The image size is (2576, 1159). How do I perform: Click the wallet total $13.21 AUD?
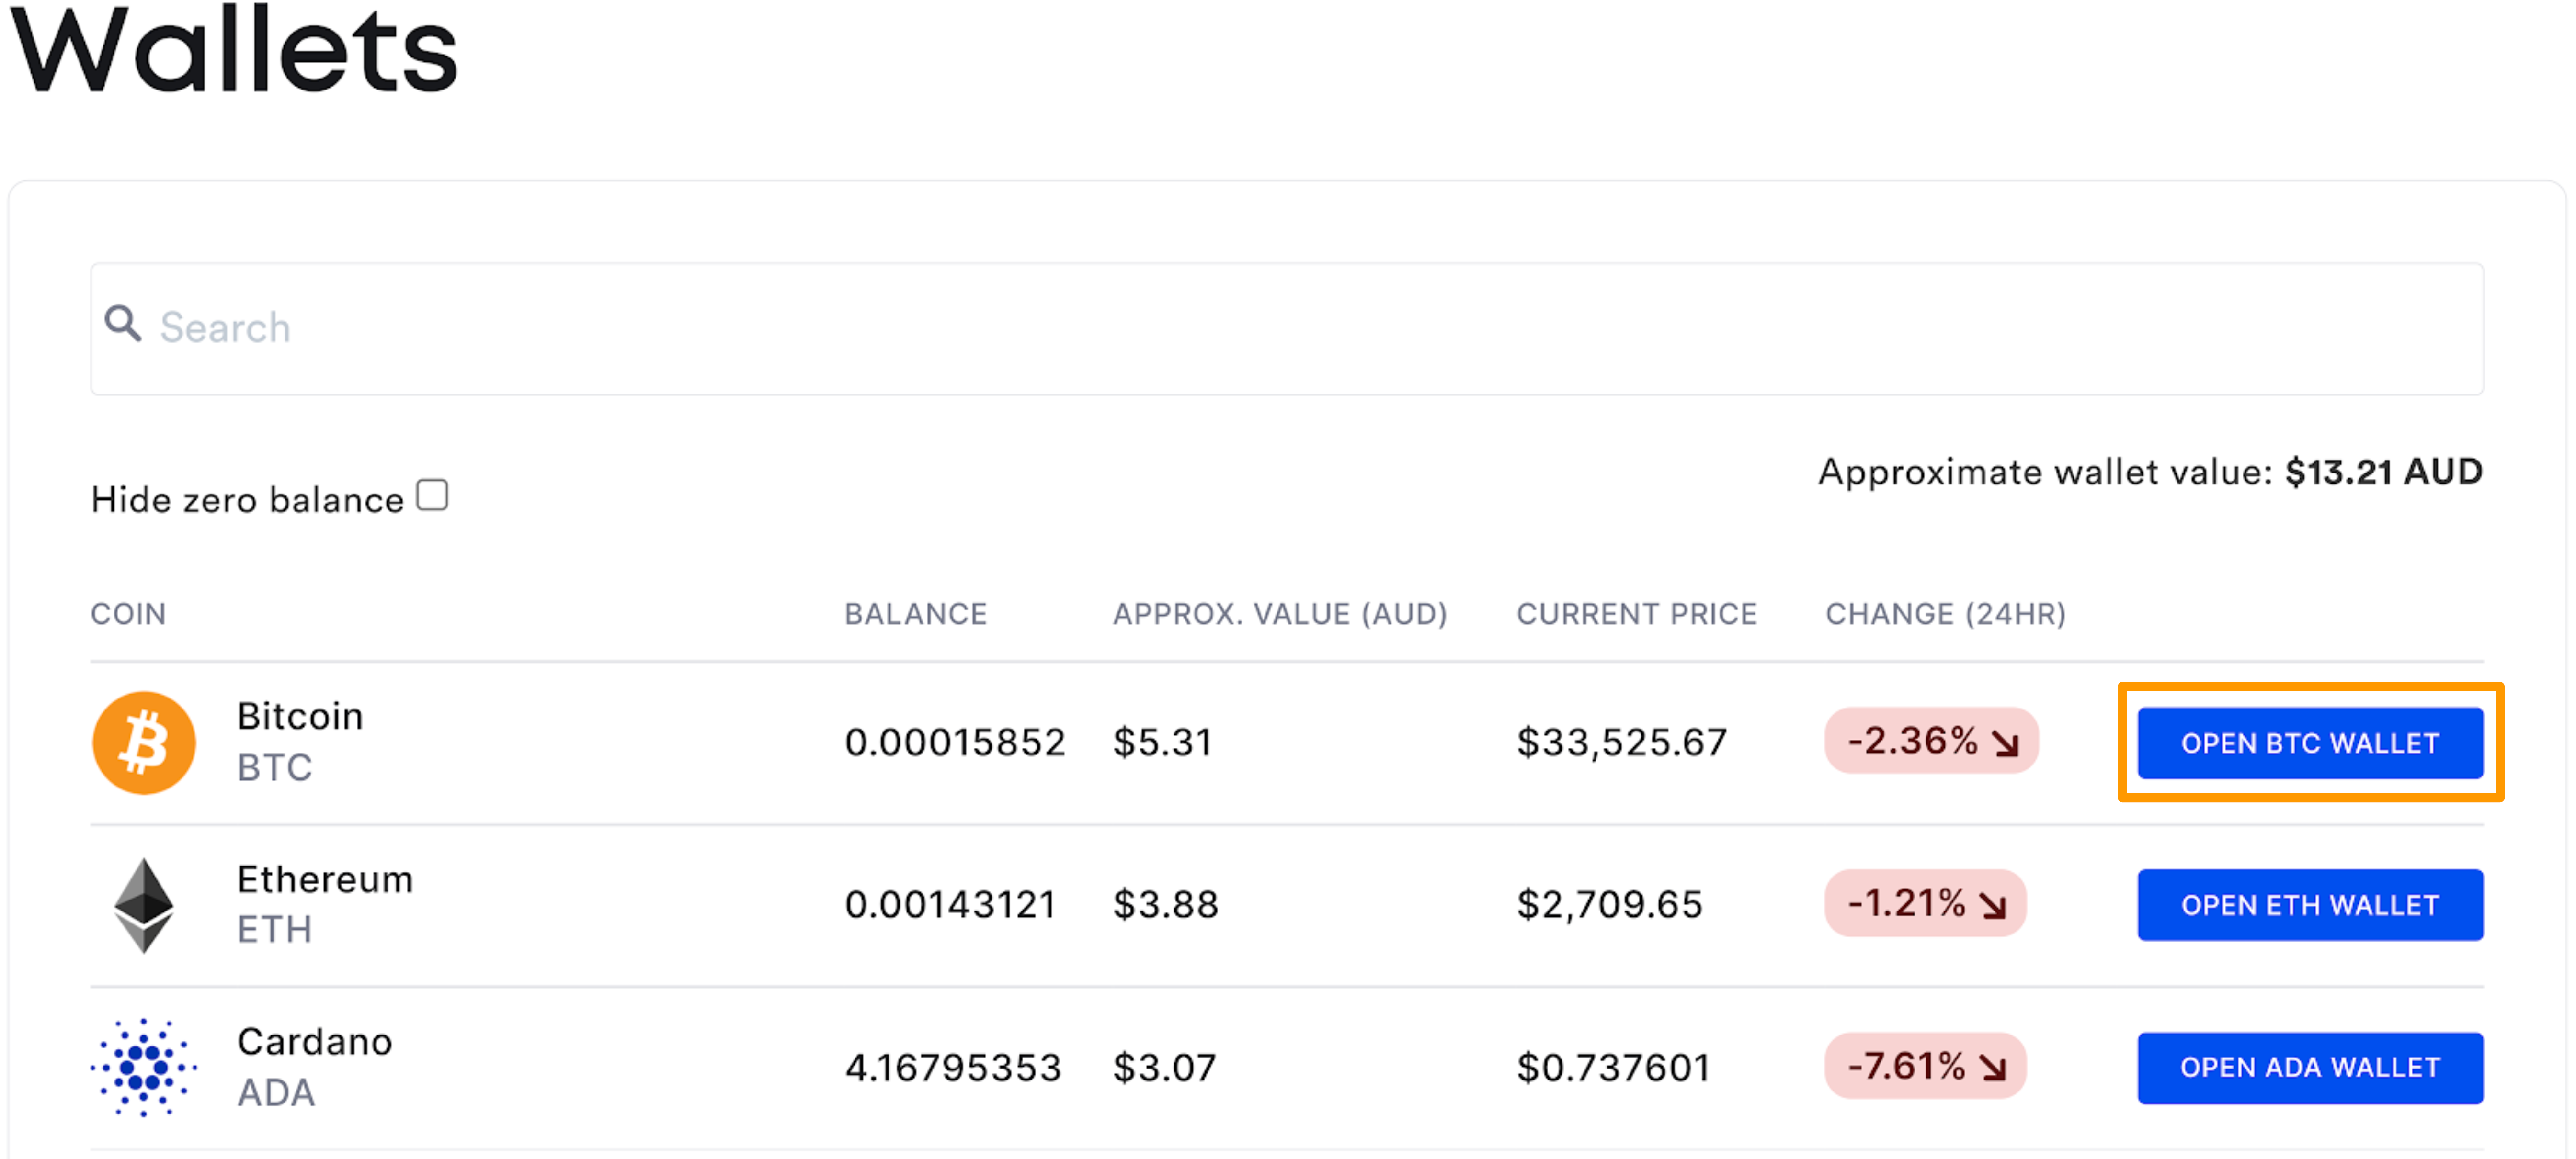click(2383, 472)
